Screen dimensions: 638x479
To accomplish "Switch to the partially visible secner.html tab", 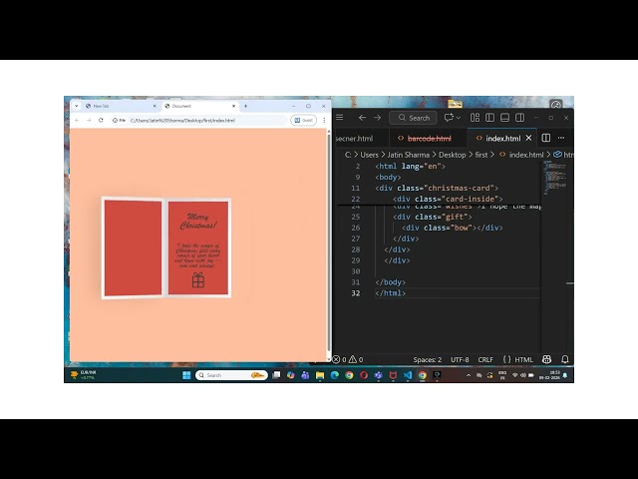I will pos(355,139).
